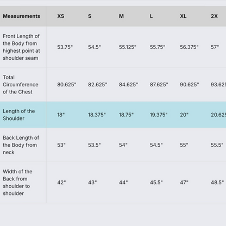Viewport: 226px width, 226px height.
Task: Click the Front Length of the Body label
Action: click(21, 47)
